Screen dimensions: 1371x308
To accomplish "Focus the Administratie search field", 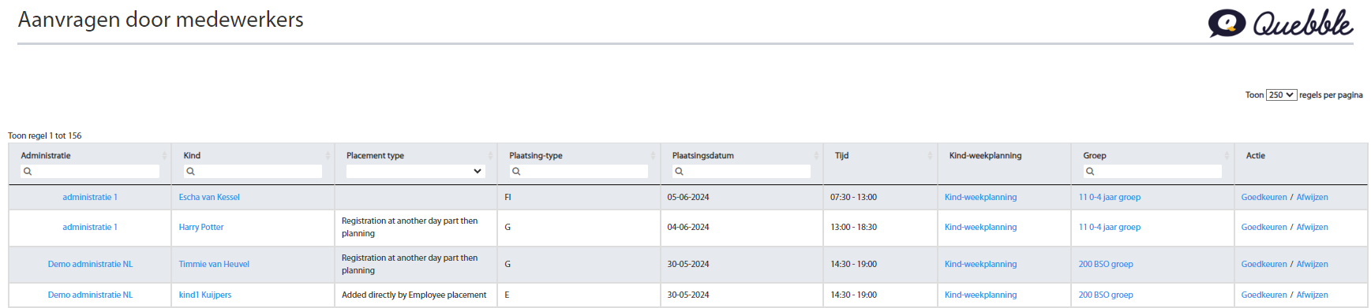I will pos(90,171).
